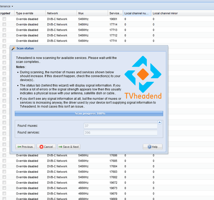Viewport: 214px width, 200px height.
Task: Sort by Type override column header
Action: tap(30, 13)
